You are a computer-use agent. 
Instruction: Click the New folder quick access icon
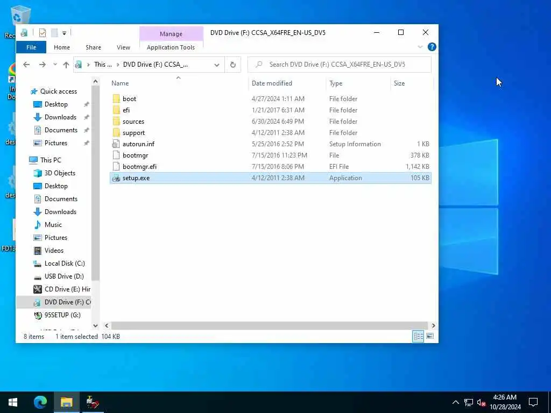click(x=54, y=33)
